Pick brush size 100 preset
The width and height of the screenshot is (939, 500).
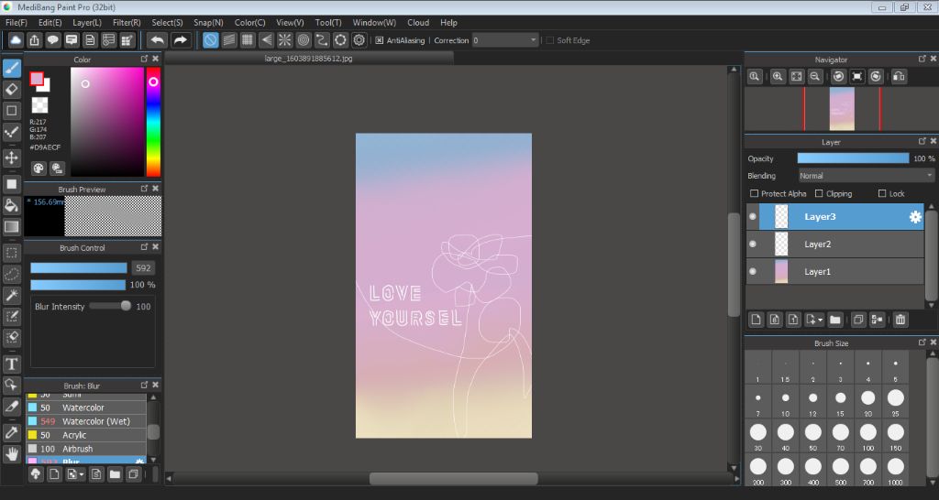point(867,435)
